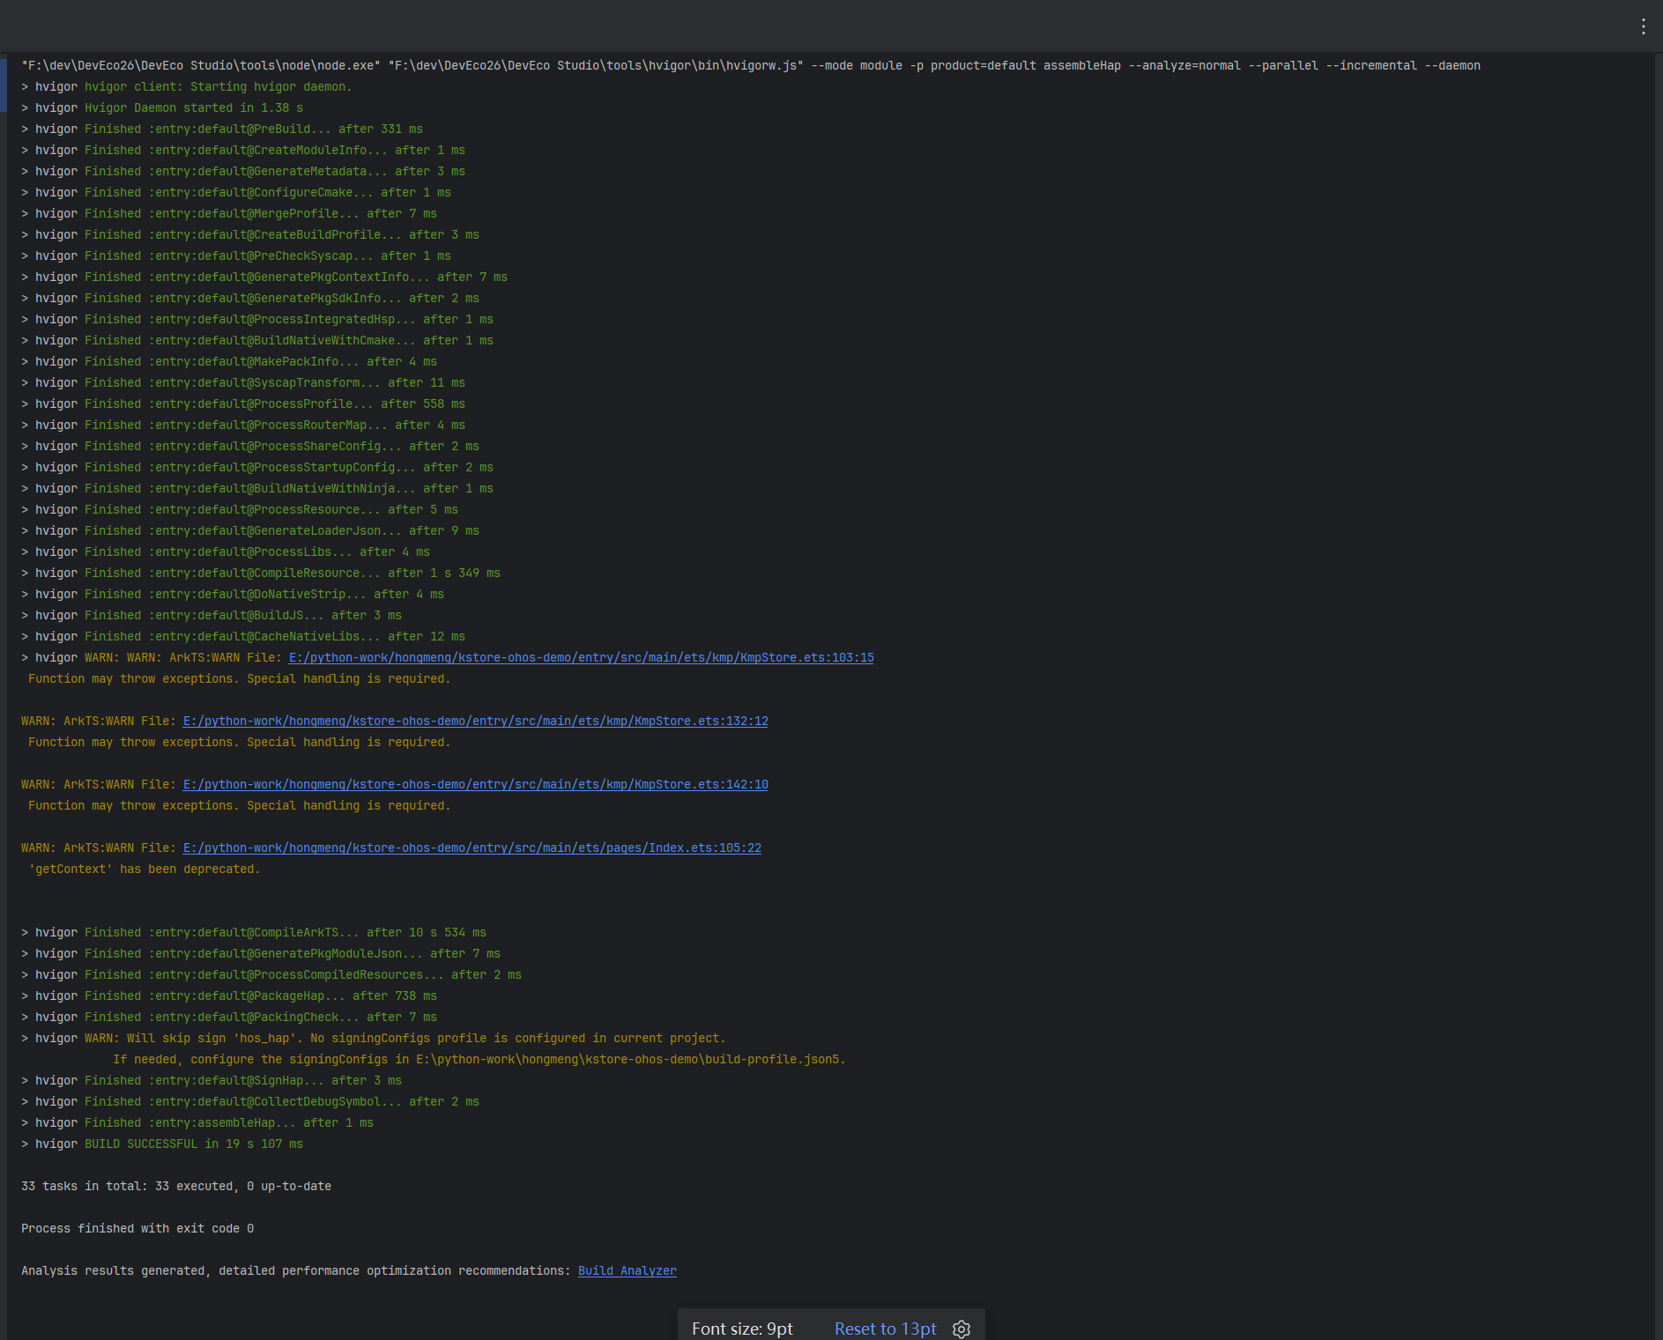The height and width of the screenshot is (1340, 1663).
Task: Click the CollectDebugSymbol finished line
Action: coord(250,1101)
